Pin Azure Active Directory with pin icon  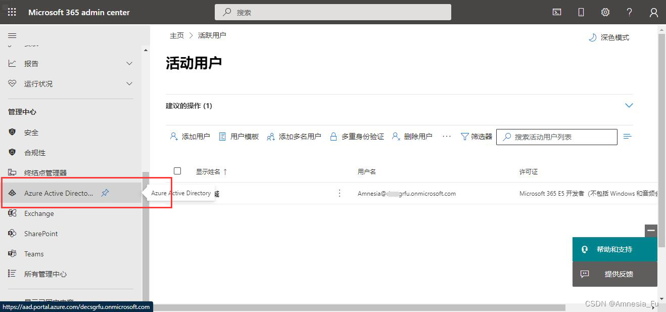[x=105, y=193]
